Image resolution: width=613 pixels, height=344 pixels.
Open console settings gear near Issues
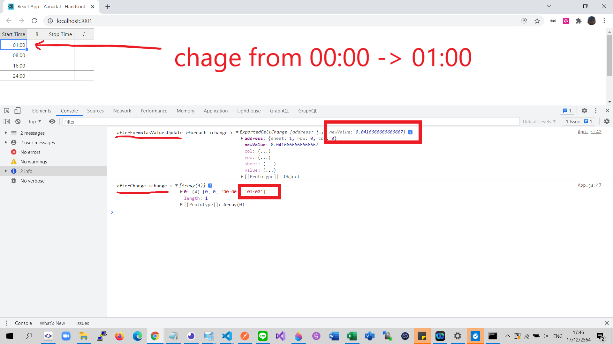point(607,121)
